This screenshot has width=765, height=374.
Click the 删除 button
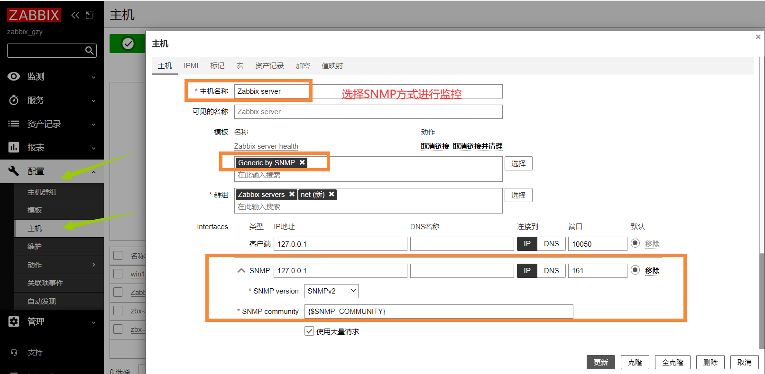pos(710,362)
